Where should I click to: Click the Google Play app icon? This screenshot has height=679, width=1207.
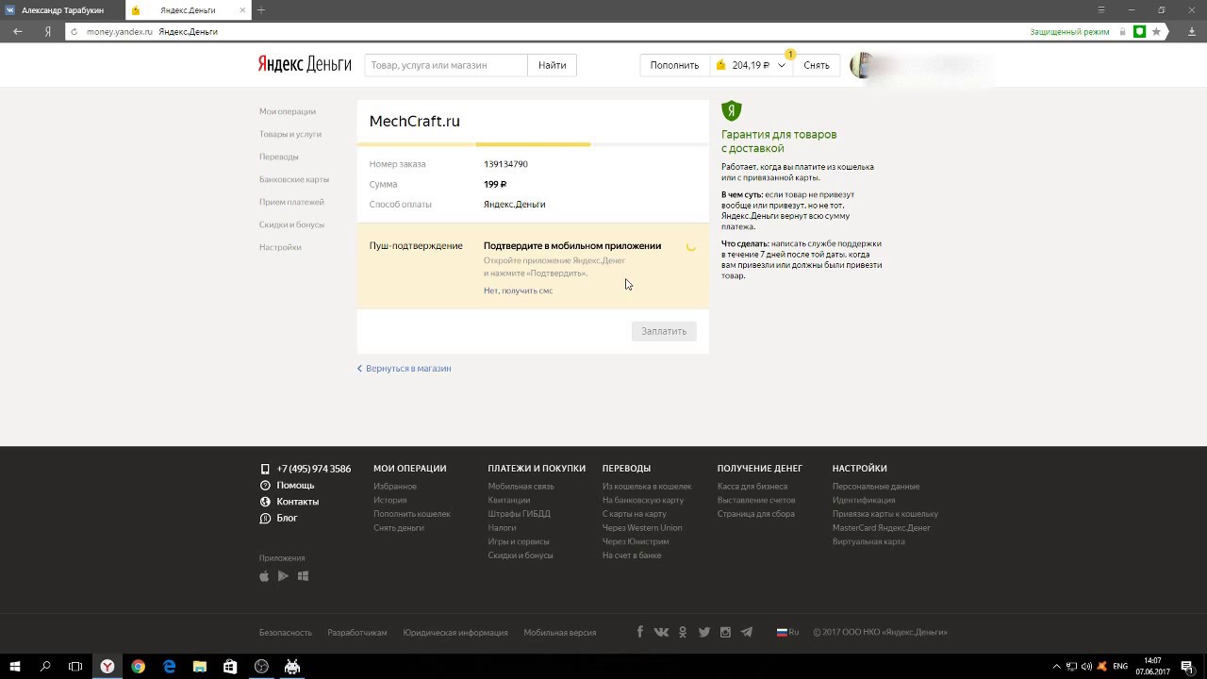(283, 576)
